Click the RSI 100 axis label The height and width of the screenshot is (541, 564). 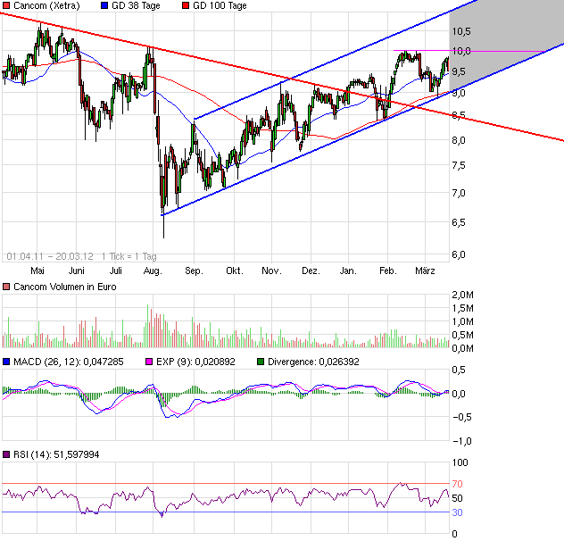pyautogui.click(x=460, y=462)
